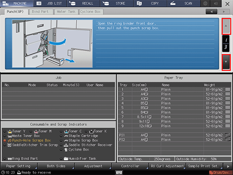Click Tray 5 paper level indicator
Screen dimensions: 233x175
point(228,108)
